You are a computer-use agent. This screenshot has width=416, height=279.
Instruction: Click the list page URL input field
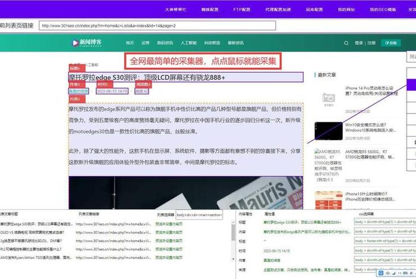pyautogui.click(x=157, y=26)
